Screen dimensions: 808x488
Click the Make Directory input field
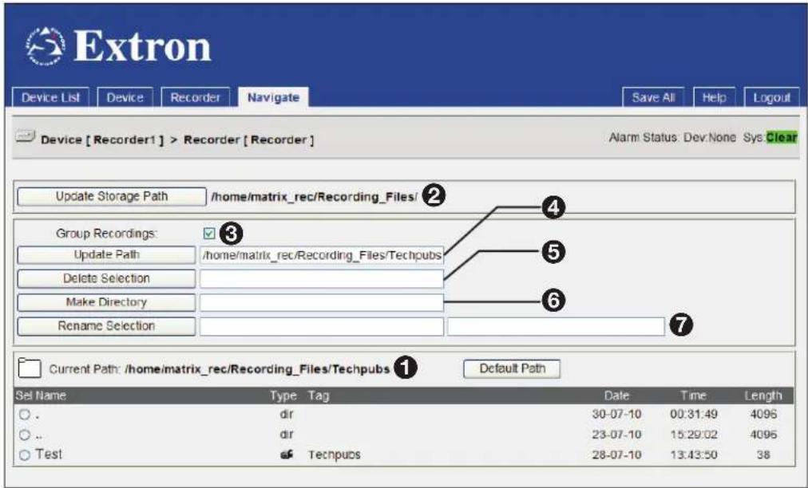tap(322, 303)
